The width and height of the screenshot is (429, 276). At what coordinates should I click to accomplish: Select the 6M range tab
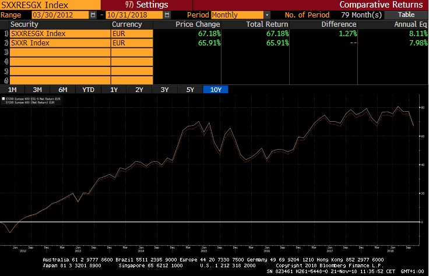point(63,90)
